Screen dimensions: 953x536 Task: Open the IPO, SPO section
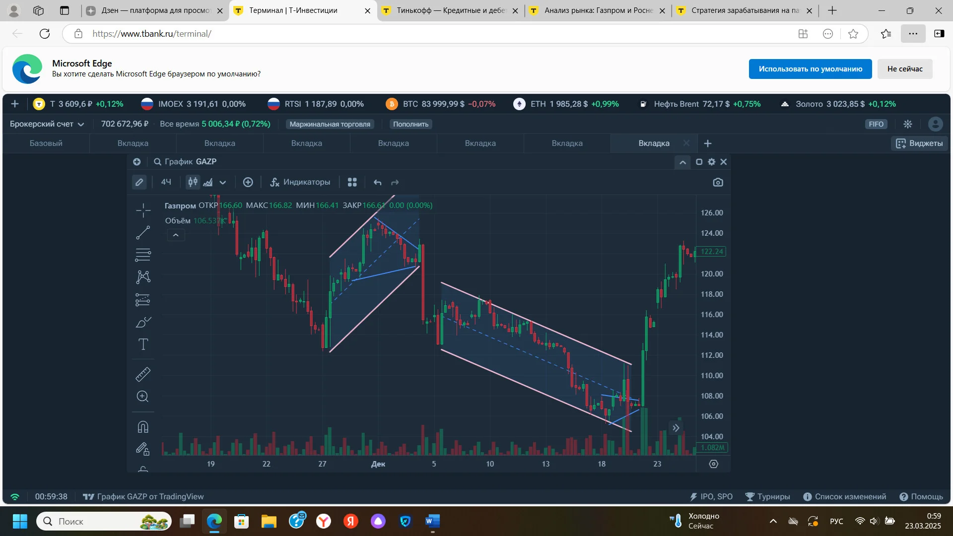[711, 497]
